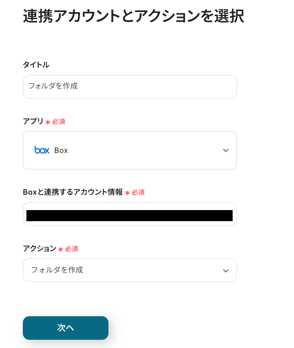Click the Box app name text
Screen dimensions: 294x348
pos(61,150)
